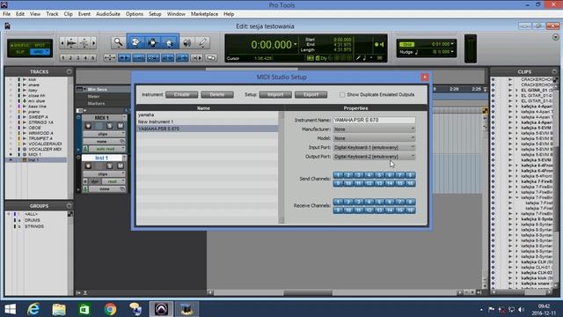563x317 pixels.
Task: Open Google Chrome from taskbar
Action: [x=110, y=309]
